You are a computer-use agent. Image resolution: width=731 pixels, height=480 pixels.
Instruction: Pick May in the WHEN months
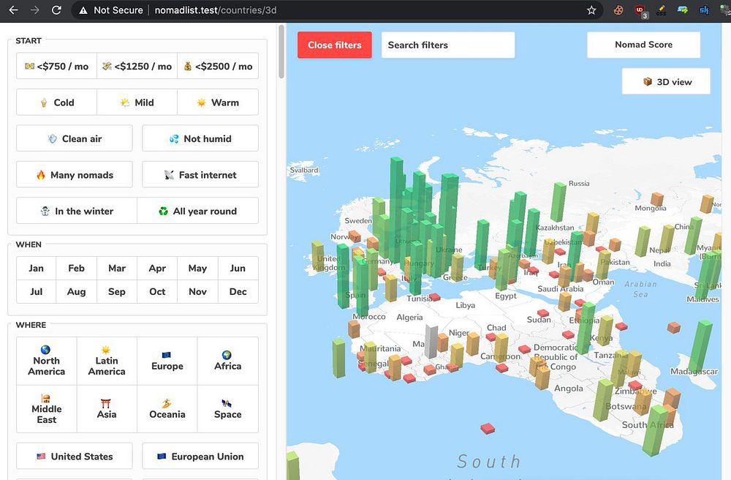pos(197,269)
